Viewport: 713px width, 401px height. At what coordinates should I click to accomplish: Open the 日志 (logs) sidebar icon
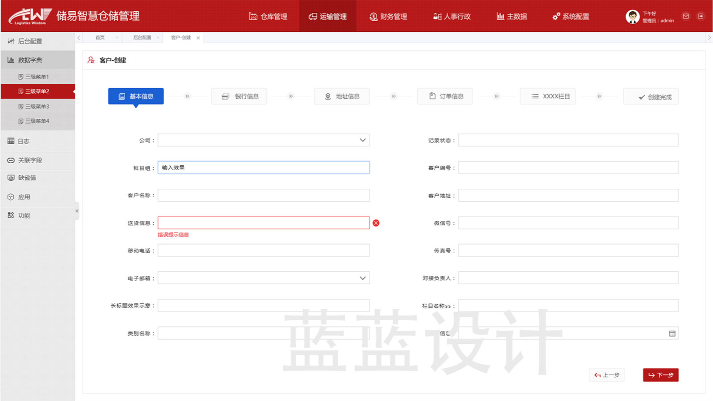click(x=11, y=141)
